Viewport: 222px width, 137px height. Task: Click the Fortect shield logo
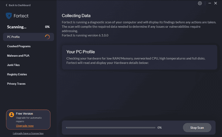click(9, 16)
